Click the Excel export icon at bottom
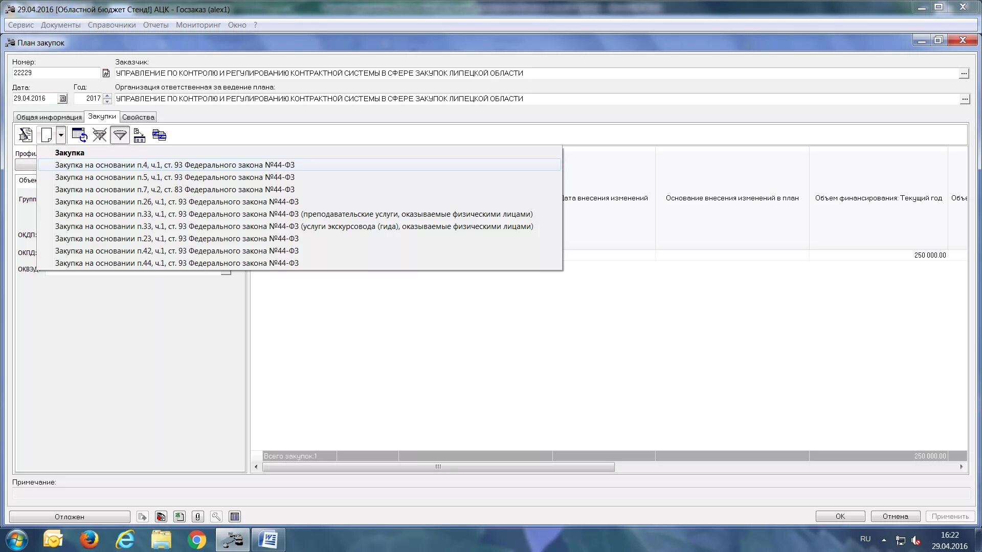Viewport: 982px width, 552px height. 179,517
